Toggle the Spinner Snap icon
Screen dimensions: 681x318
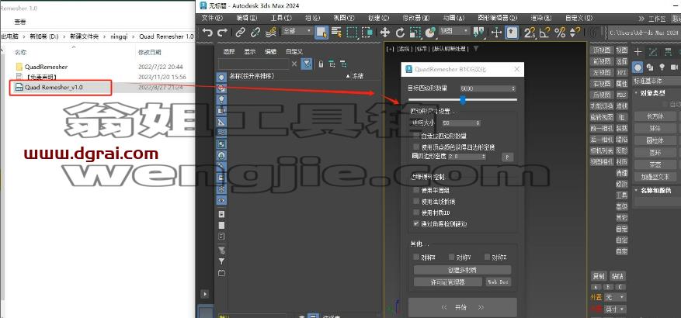click(575, 32)
